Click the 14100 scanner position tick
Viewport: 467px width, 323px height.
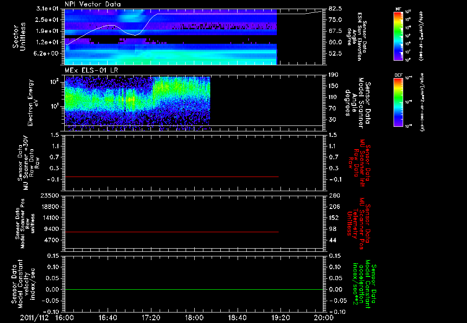tap(50, 218)
